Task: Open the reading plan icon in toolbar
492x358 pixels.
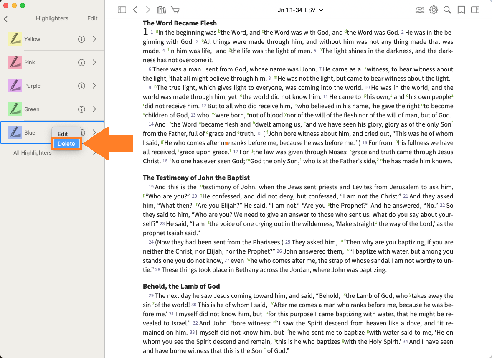Action: pyautogui.click(x=420, y=10)
